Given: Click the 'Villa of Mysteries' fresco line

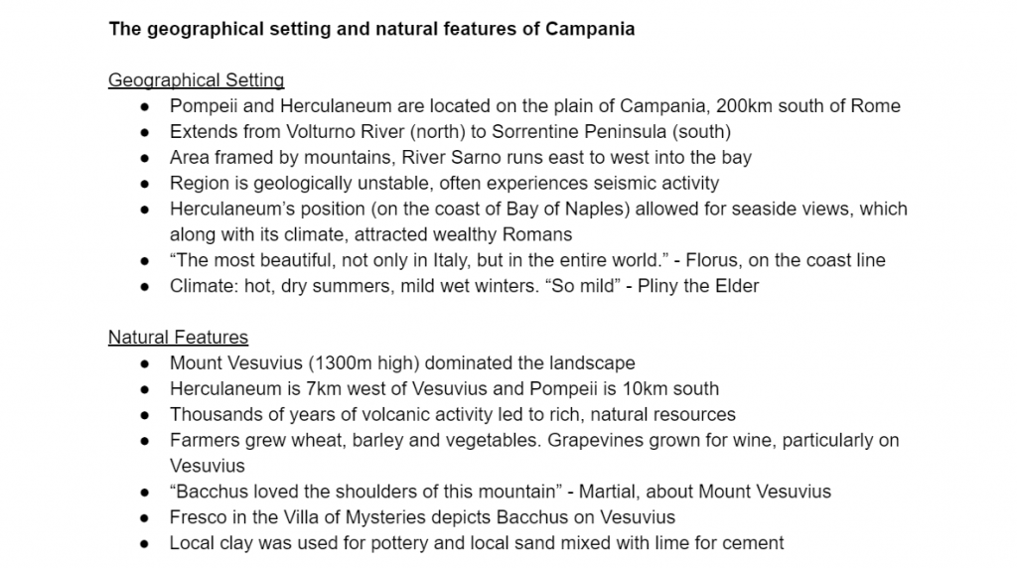Looking at the screenshot, I should tap(422, 517).
